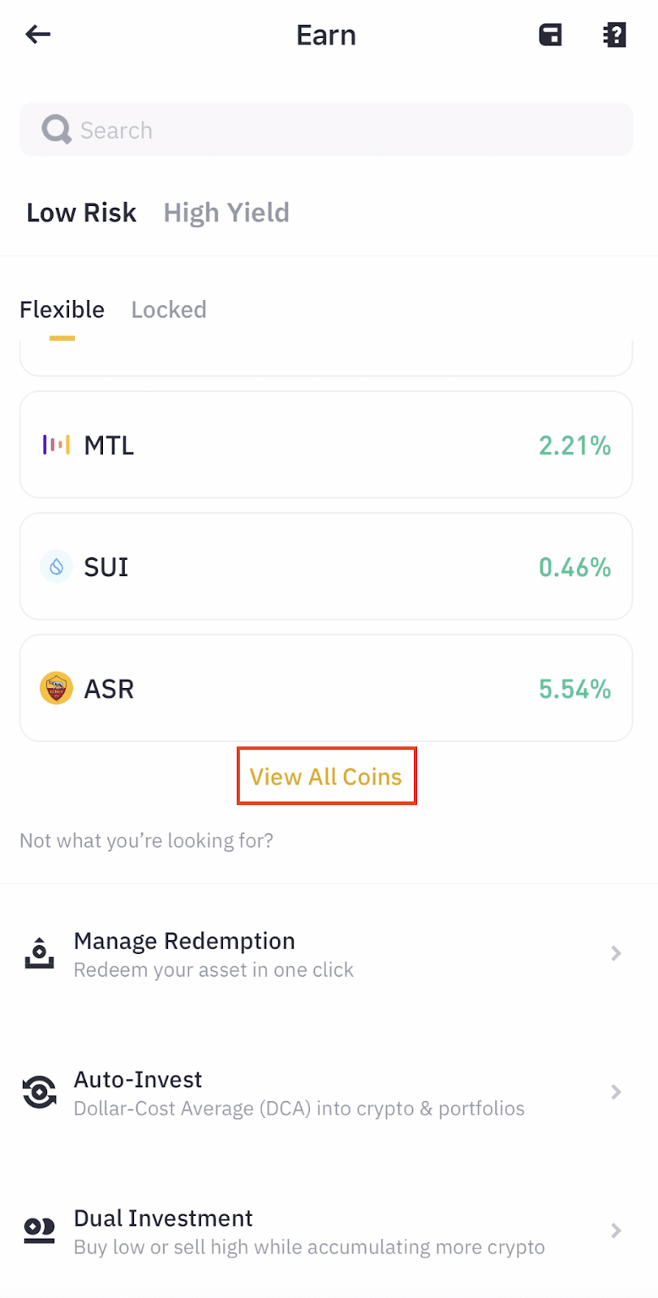The image size is (658, 1298).
Task: Switch to the Locked tab
Action: [169, 310]
